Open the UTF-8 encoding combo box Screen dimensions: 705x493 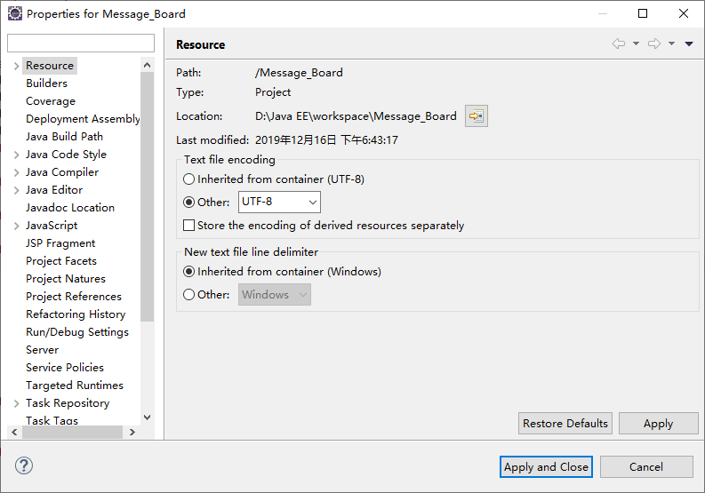click(279, 203)
